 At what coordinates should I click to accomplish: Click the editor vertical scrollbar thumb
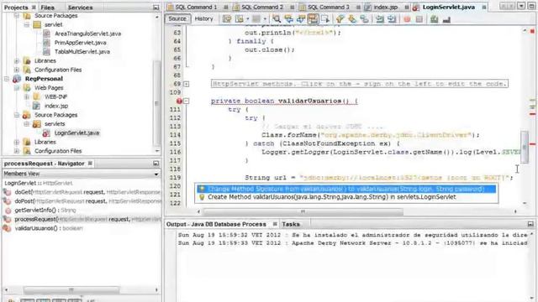click(524, 148)
